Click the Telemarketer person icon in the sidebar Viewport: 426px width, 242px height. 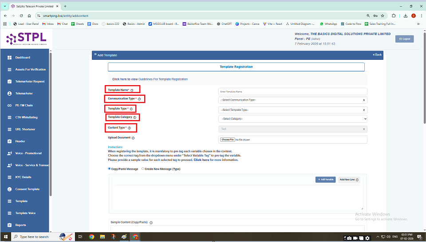click(x=10, y=94)
